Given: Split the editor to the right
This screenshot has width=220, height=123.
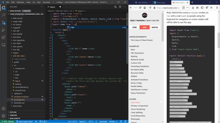Looking at the screenshot, I should click(120, 7).
